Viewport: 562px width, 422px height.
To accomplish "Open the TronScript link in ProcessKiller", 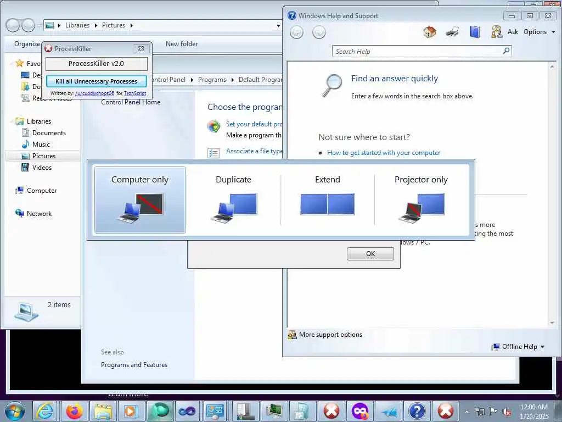I will pos(135,93).
